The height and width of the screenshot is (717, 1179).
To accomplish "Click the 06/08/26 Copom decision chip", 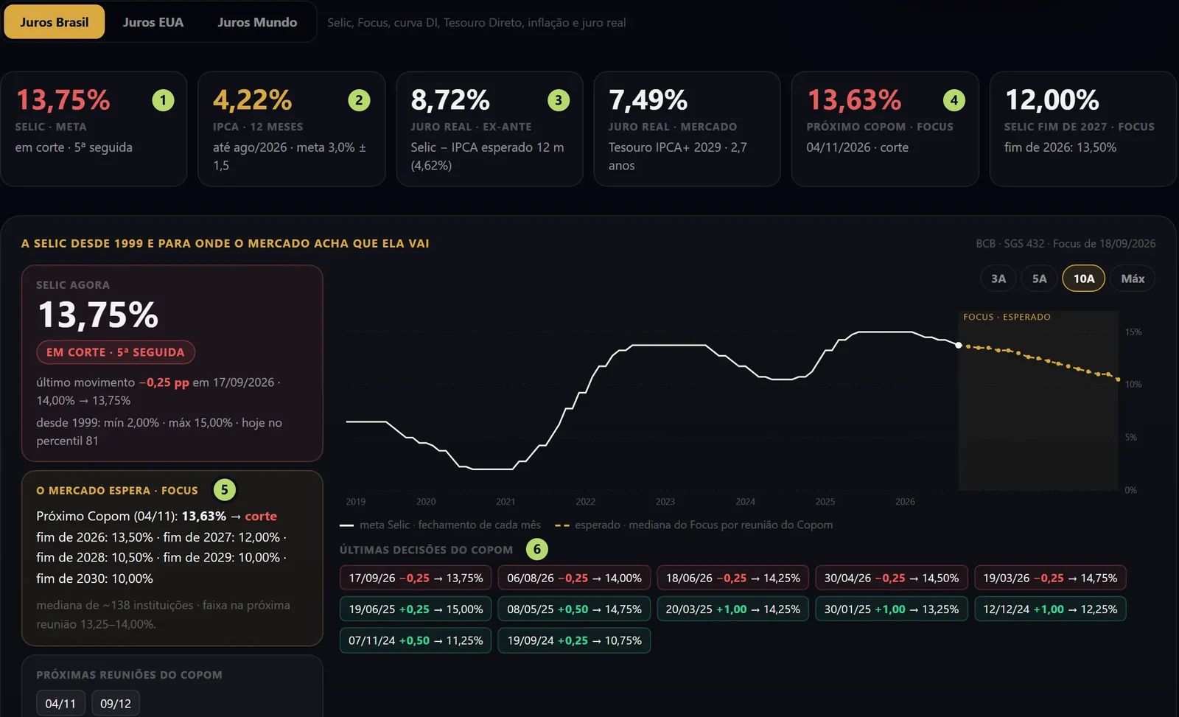I will (x=574, y=578).
